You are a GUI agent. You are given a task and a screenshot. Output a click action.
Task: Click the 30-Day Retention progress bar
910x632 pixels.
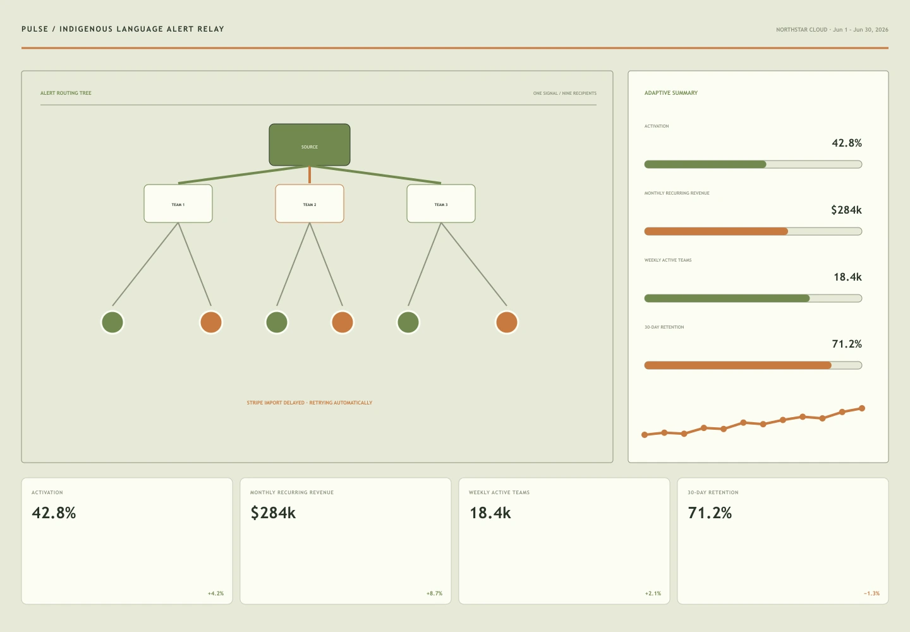click(x=753, y=365)
